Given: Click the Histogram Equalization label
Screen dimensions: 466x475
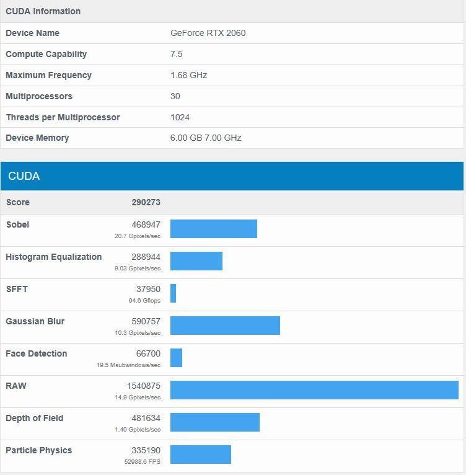Looking at the screenshot, I should [53, 257].
